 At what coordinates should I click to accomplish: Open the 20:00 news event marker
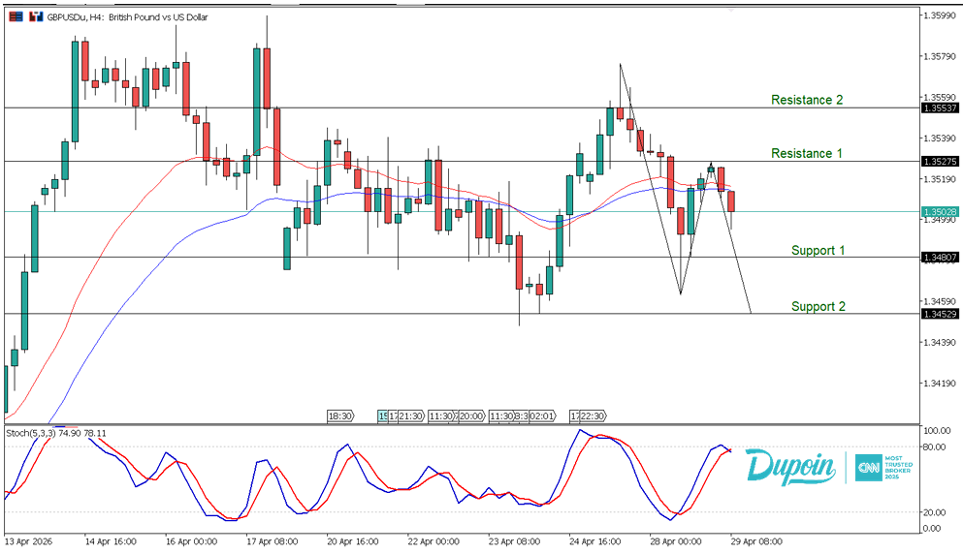(471, 415)
